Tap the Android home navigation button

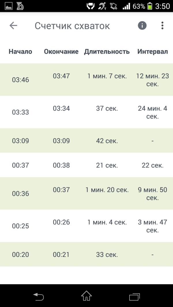click(x=86, y=296)
